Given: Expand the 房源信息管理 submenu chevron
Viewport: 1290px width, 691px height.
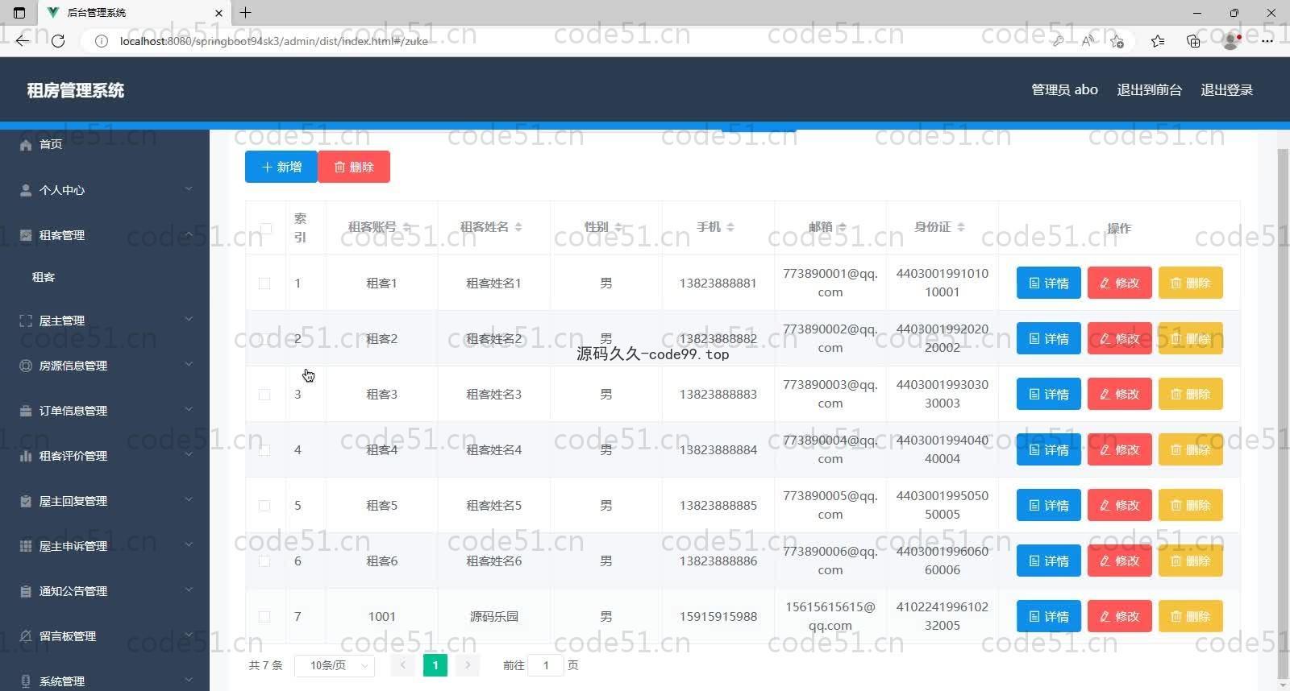Looking at the screenshot, I should pyautogui.click(x=189, y=365).
